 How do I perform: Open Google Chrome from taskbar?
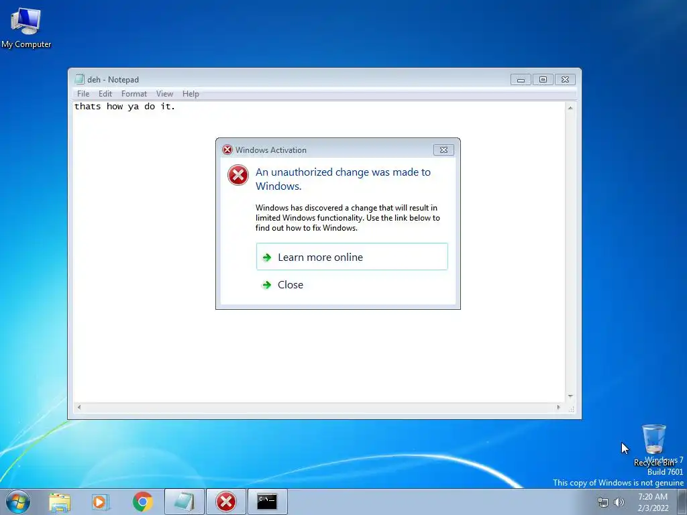[142, 502]
